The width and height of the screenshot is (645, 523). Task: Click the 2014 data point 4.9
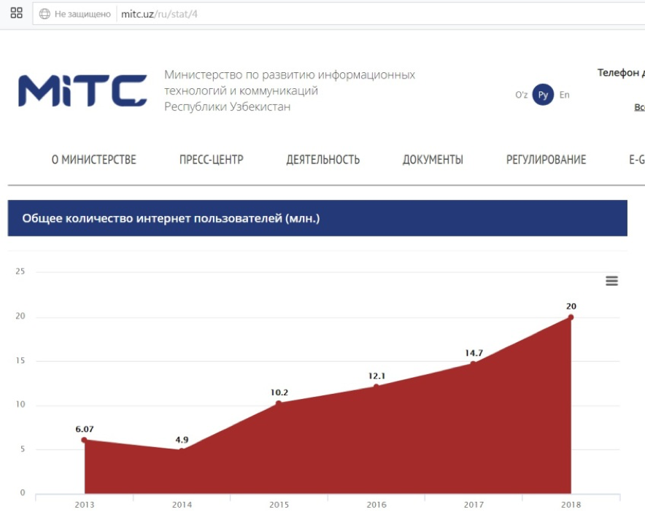181,450
